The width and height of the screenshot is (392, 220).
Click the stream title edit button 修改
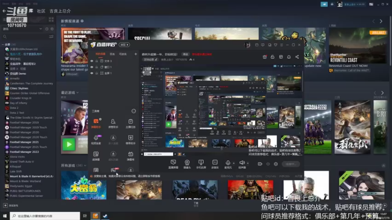[x=185, y=54]
